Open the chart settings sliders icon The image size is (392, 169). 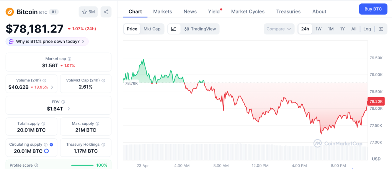click(x=381, y=29)
